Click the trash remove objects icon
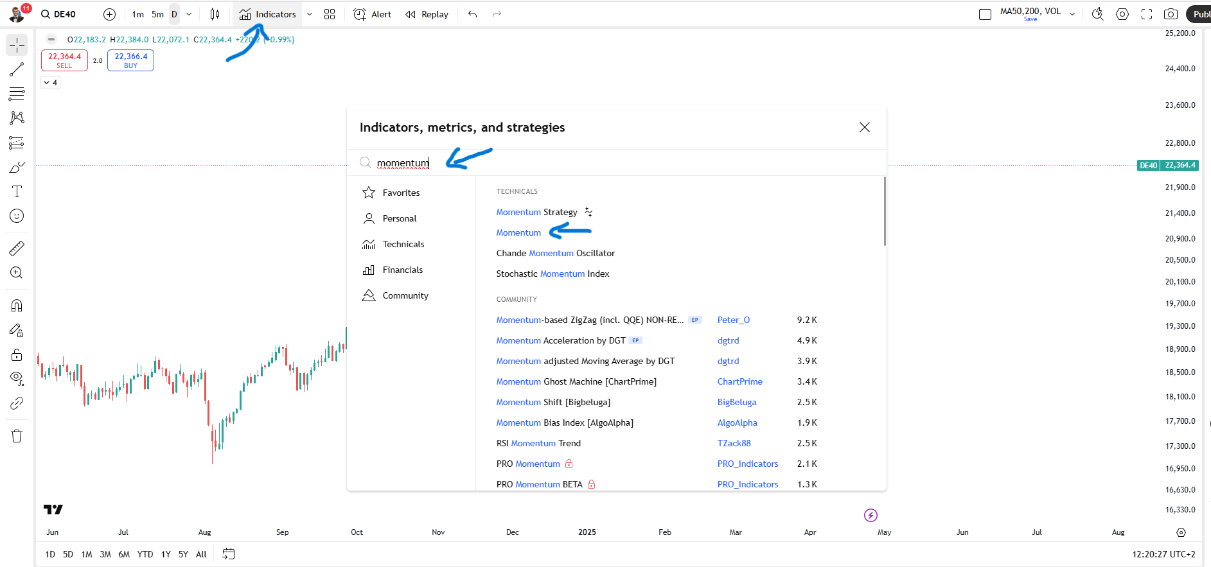The image size is (1211, 567). 17,436
